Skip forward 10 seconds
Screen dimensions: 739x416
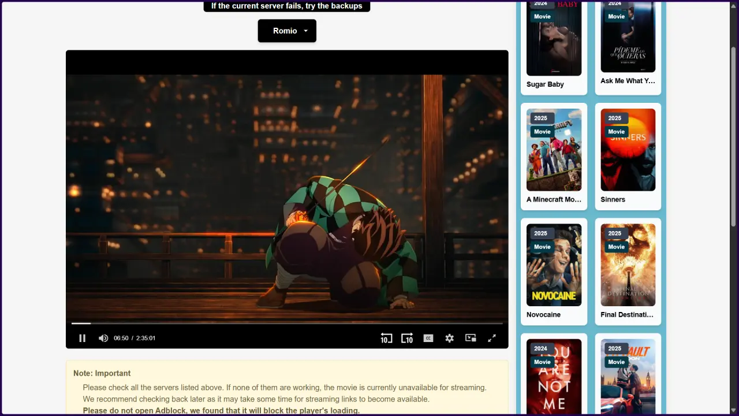407,338
